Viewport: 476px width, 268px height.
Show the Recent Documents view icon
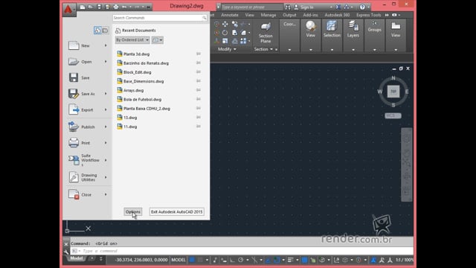pyautogui.click(x=97, y=31)
